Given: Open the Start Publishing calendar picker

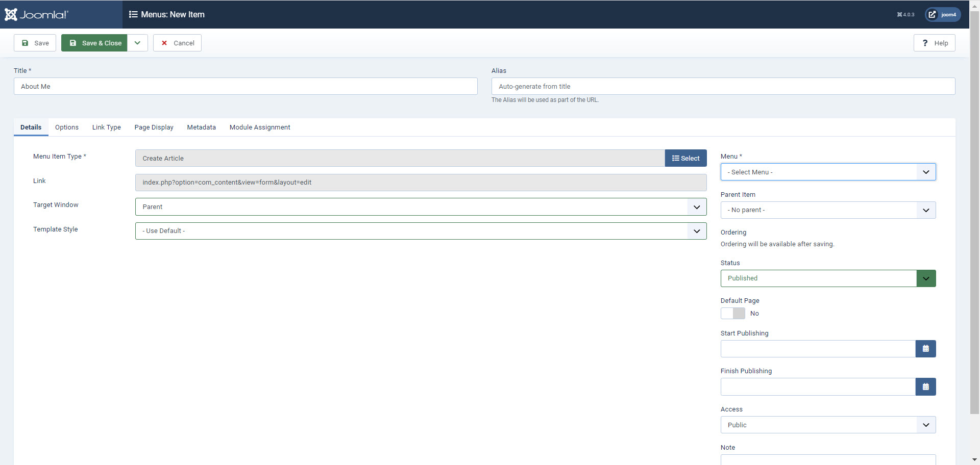Looking at the screenshot, I should tap(925, 349).
